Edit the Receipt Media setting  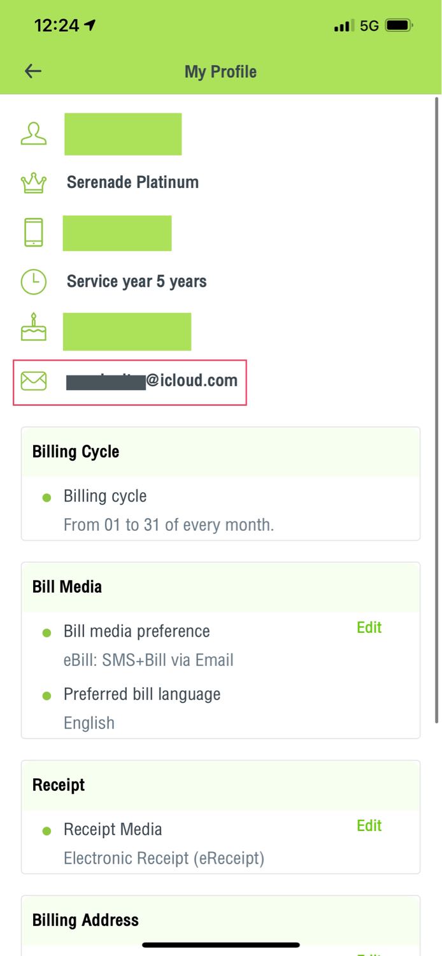[369, 826]
